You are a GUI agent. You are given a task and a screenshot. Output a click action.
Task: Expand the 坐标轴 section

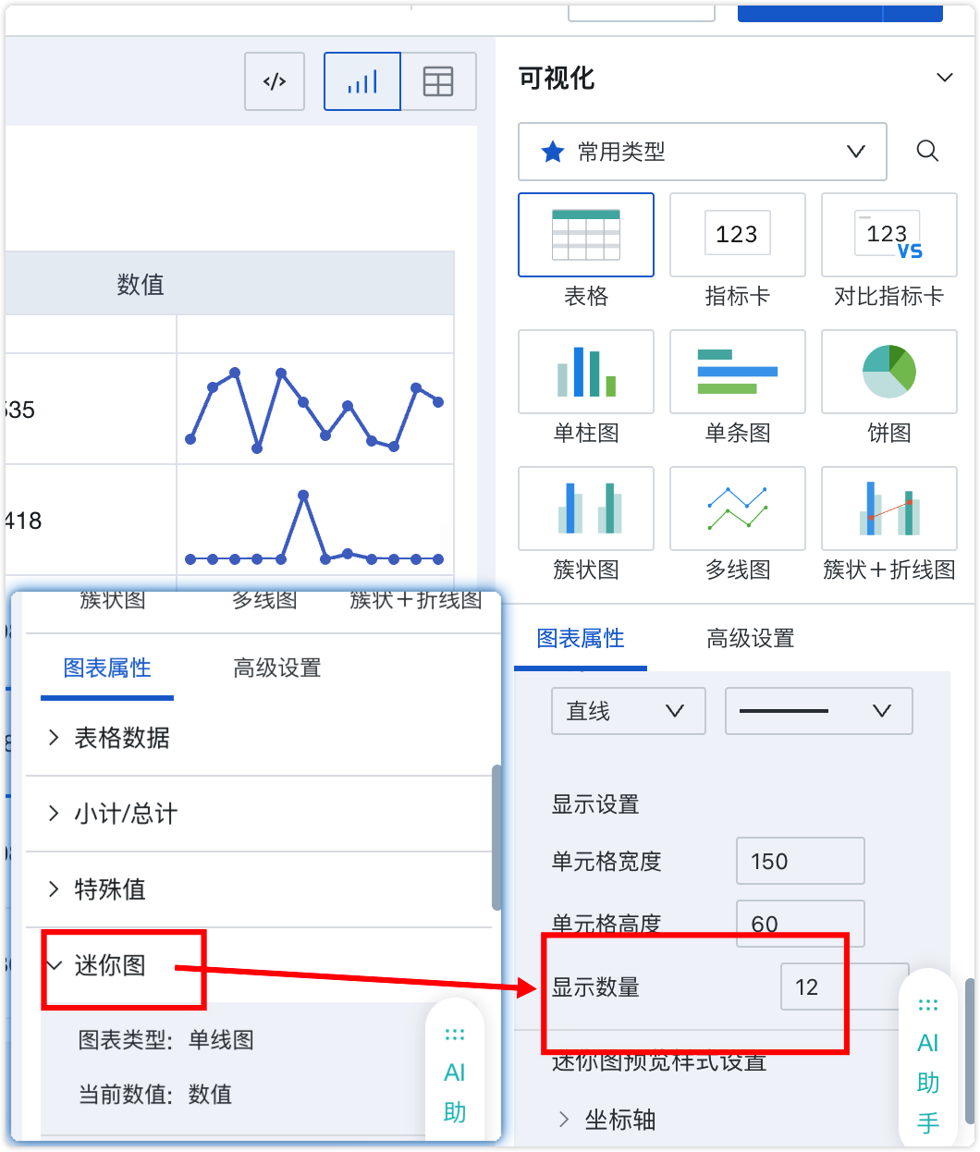pos(607,1120)
